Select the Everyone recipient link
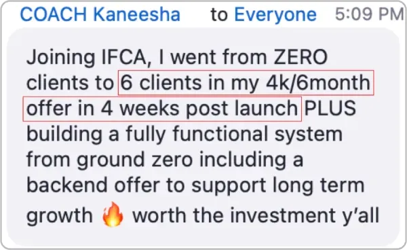This screenshot has width=407, height=250. 275,15
